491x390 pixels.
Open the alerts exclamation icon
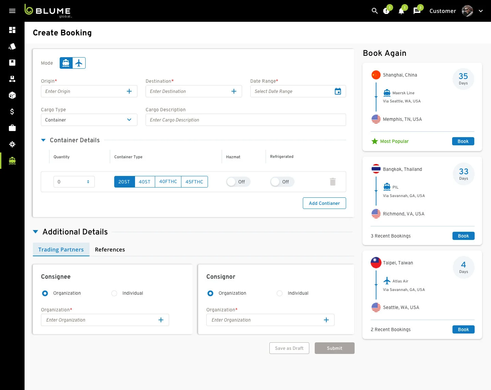386,11
